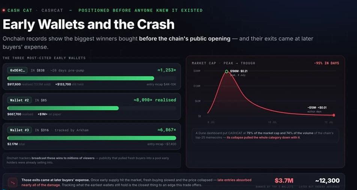Image resolution: width=357 pixels, height=190 pixels.
Task: Click the ~12,300 white statistic
Action: (x=327, y=181)
